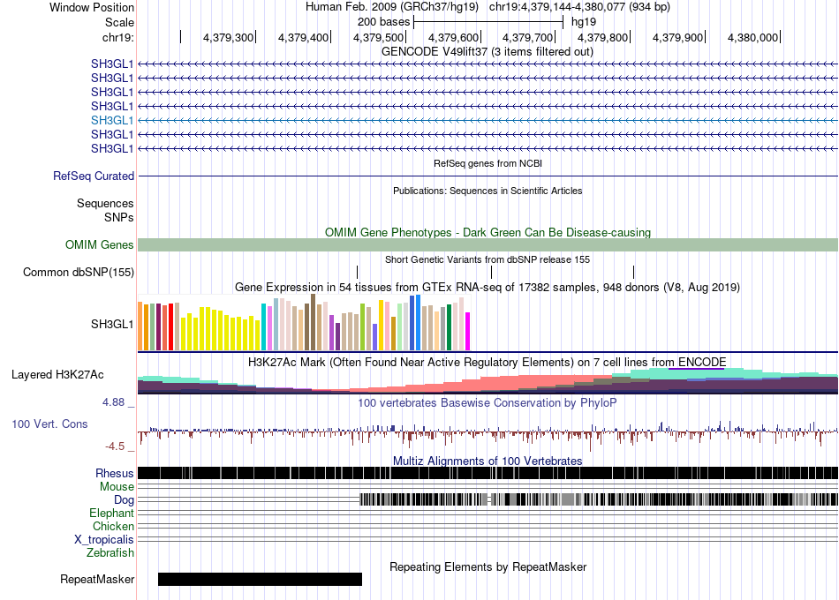Click the dbSNP variant tick left of 4,379,500
The height and width of the screenshot is (600, 839).
(357, 272)
